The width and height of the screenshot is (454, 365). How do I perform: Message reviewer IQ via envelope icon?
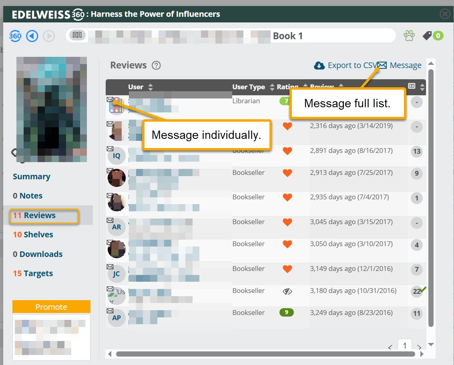coord(110,148)
